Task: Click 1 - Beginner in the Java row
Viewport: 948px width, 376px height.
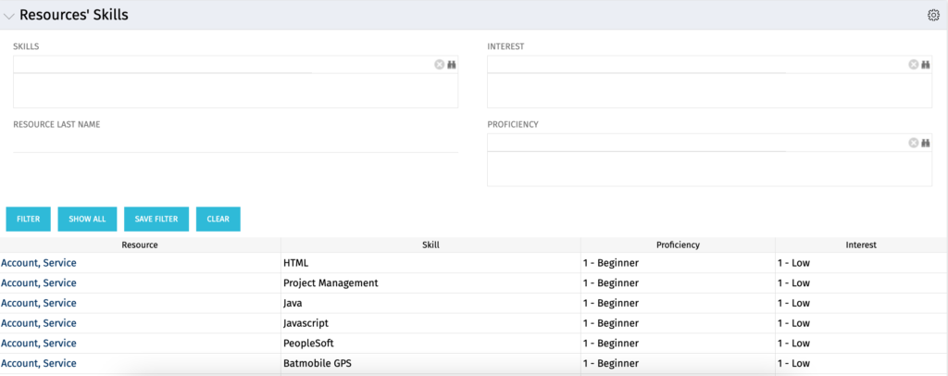Action: (x=611, y=303)
